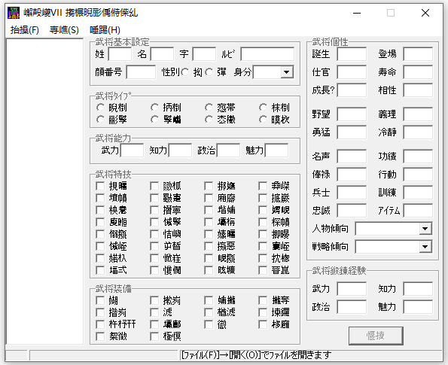Check the 杵杼幵 equipment checkbox
The image size is (448, 365).
coord(100,324)
